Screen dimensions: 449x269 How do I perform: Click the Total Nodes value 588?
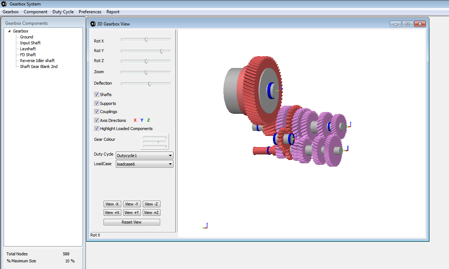coord(66,254)
